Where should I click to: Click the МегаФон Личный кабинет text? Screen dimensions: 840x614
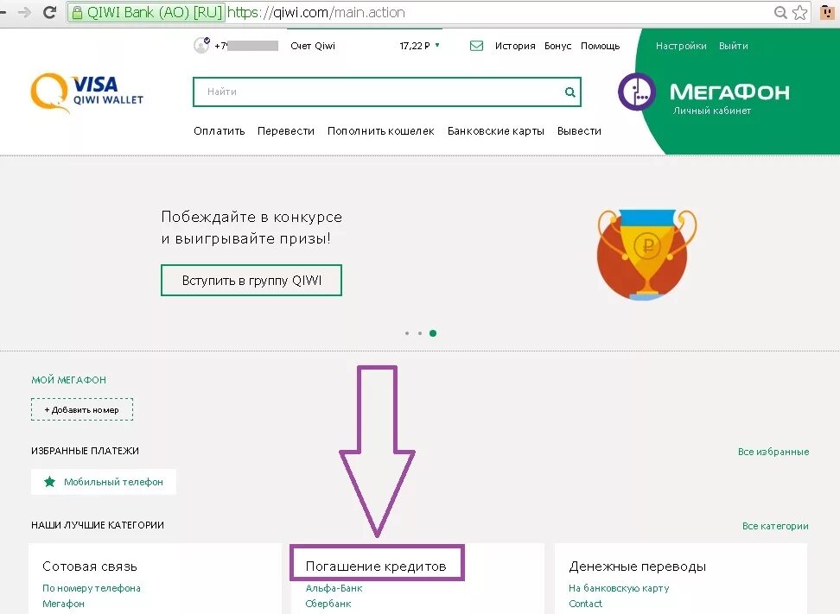point(729,98)
